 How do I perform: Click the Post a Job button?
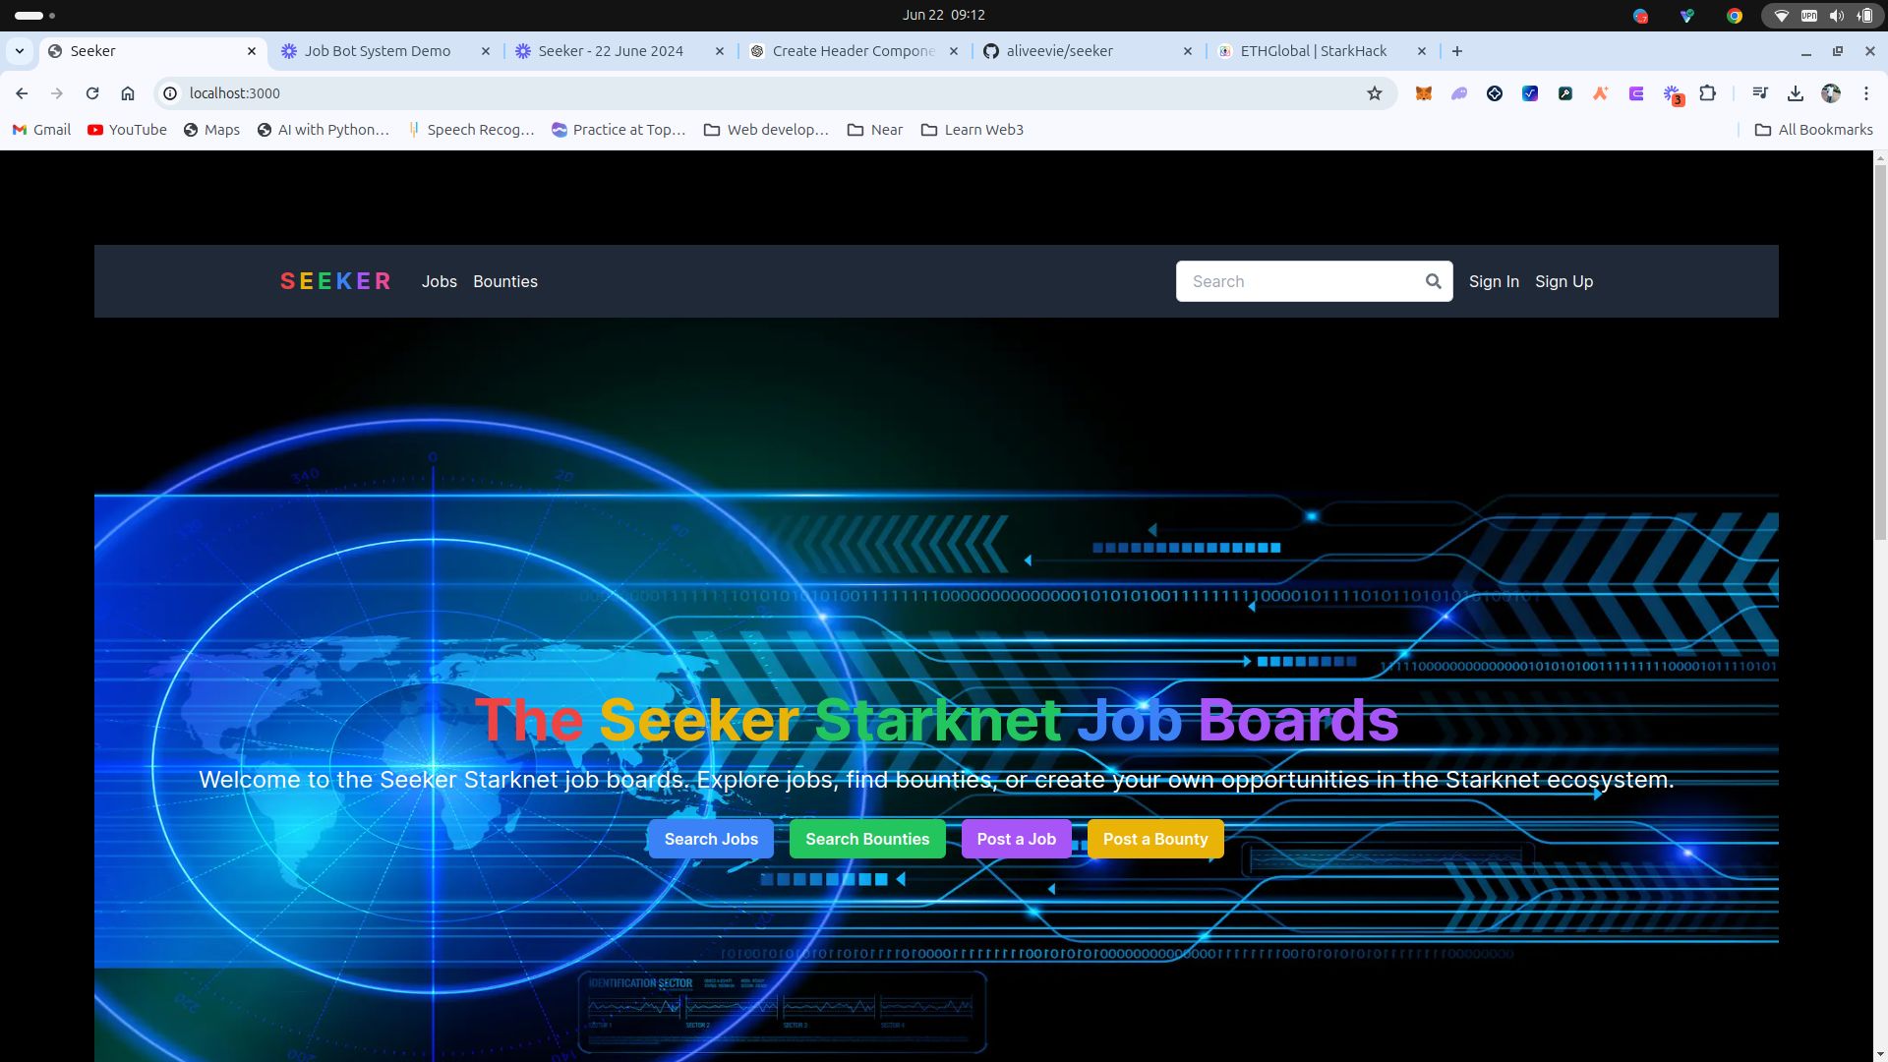[x=1017, y=839]
